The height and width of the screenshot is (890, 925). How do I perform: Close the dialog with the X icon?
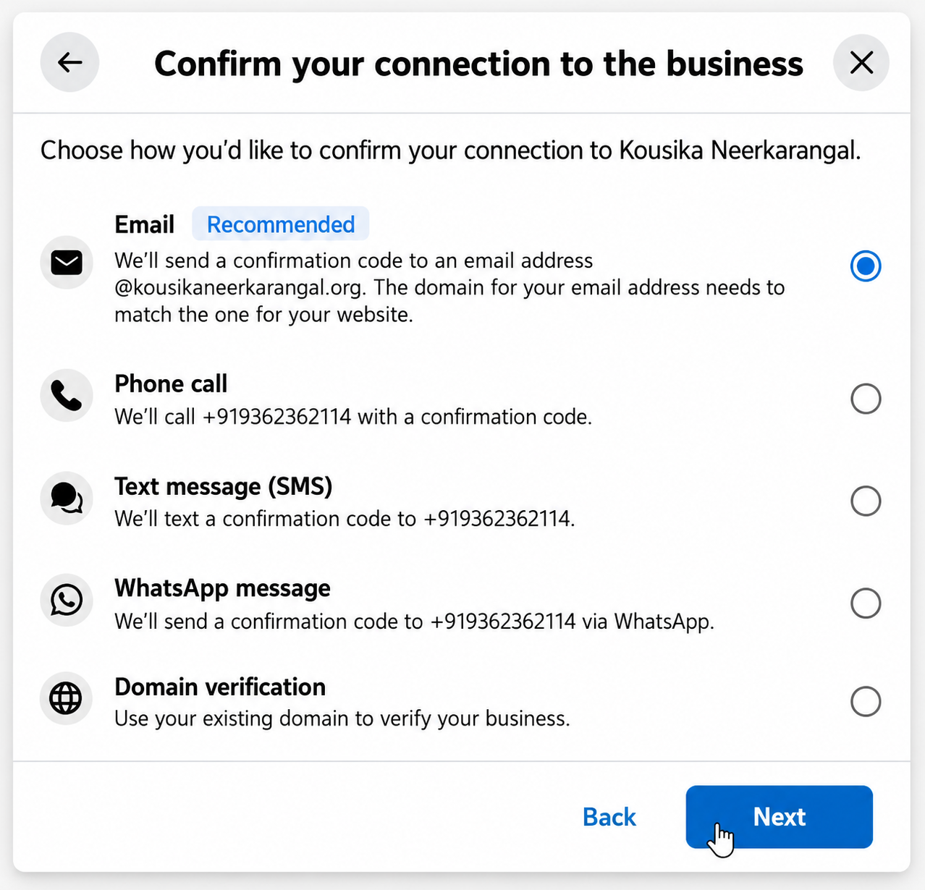tap(861, 62)
